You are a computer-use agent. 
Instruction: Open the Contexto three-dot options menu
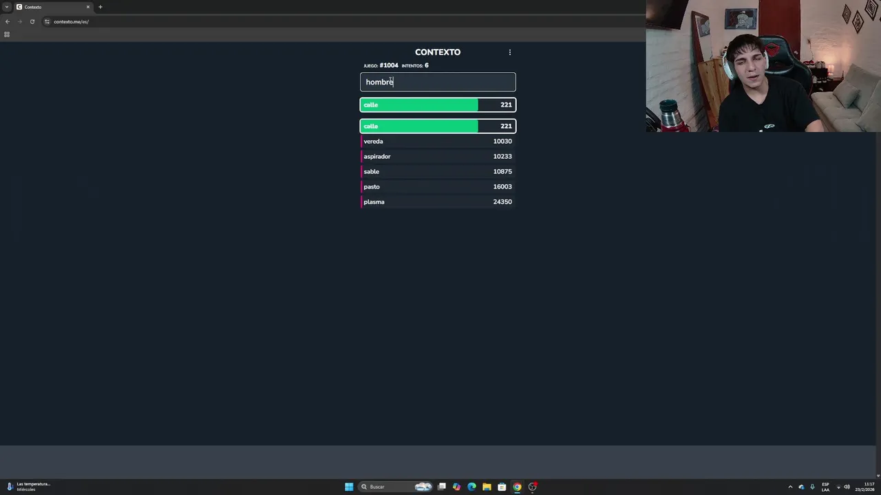click(x=509, y=52)
